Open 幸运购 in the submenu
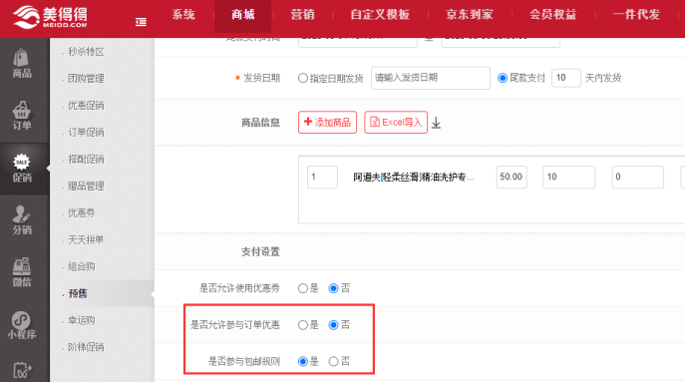This screenshot has height=382, width=686. click(x=82, y=320)
